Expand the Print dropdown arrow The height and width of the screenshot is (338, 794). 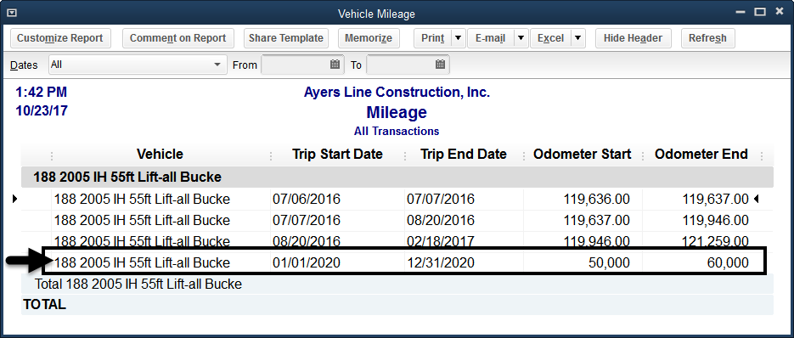click(x=459, y=38)
